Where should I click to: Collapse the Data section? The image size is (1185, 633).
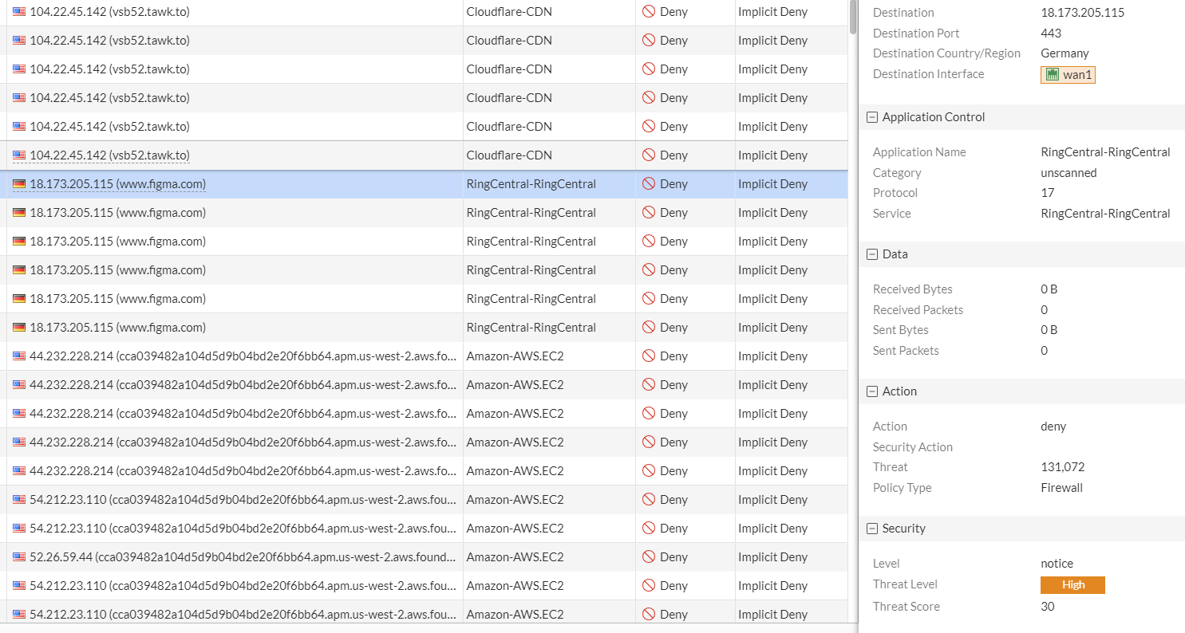coord(872,254)
